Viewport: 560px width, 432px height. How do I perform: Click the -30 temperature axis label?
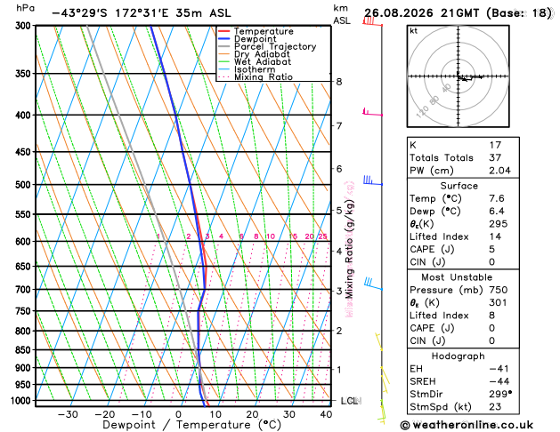click(x=68, y=414)
